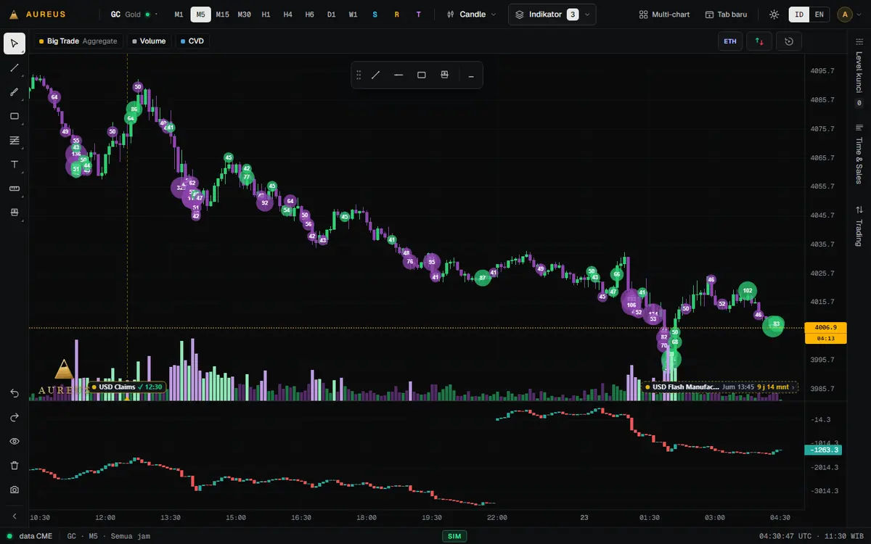Select the W1 timeframe

point(353,15)
